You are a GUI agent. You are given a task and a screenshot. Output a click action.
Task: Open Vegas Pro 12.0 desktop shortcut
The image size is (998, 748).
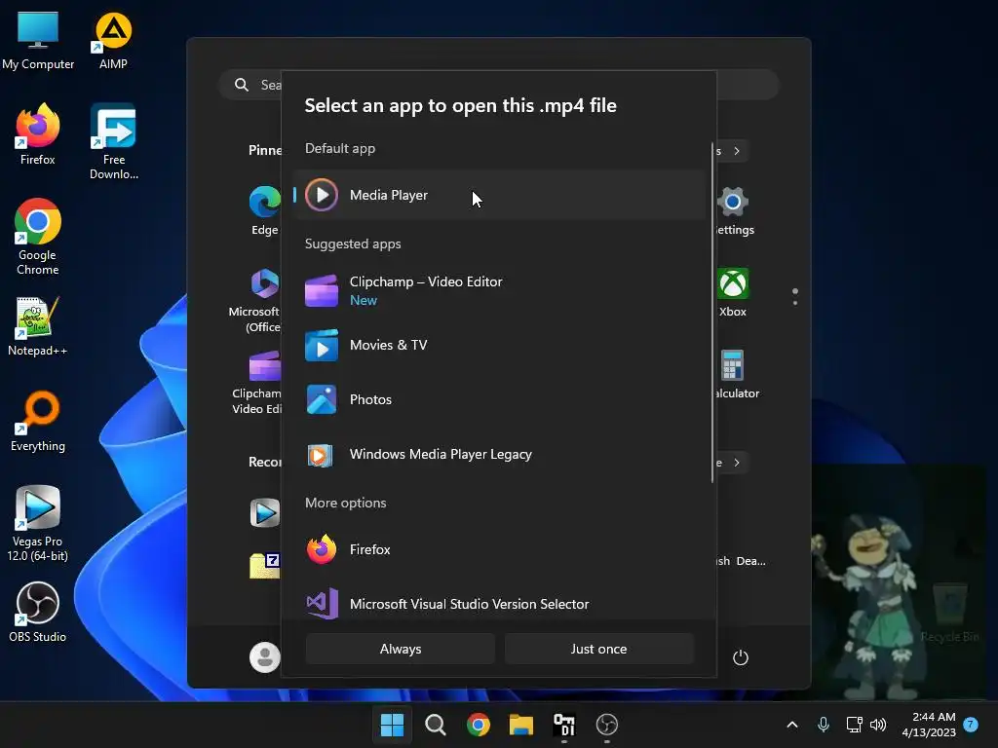pyautogui.click(x=38, y=523)
